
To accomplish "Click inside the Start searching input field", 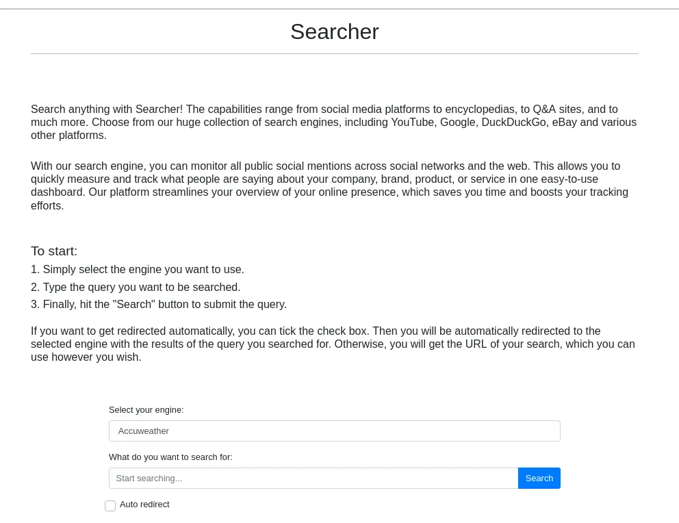I will [313, 478].
